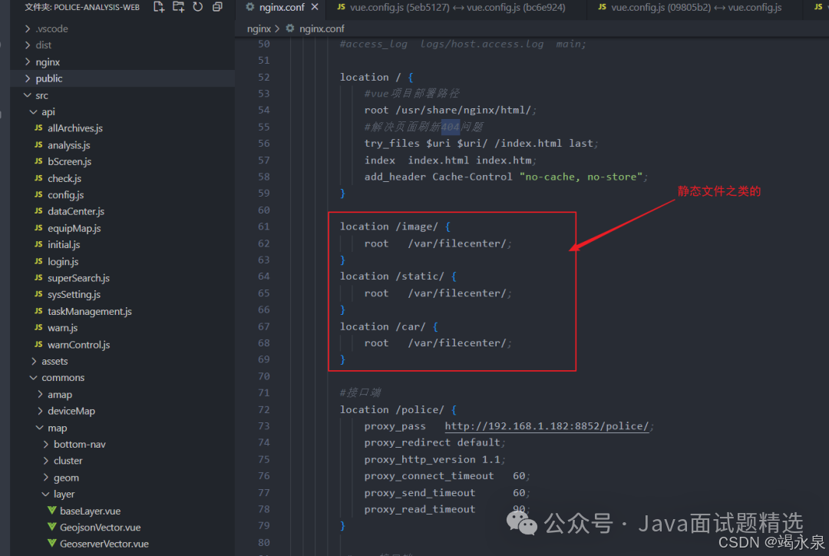Close the nginx.conf tab

tap(315, 7)
